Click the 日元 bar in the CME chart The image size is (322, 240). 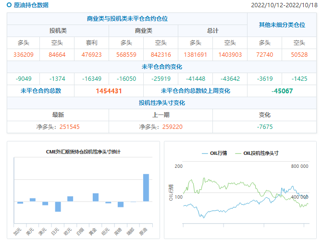[x=58, y=206]
